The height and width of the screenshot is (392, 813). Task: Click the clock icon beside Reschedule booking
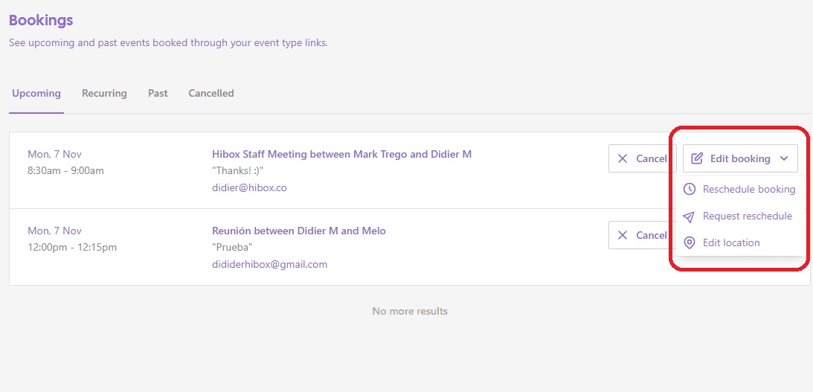(x=690, y=190)
